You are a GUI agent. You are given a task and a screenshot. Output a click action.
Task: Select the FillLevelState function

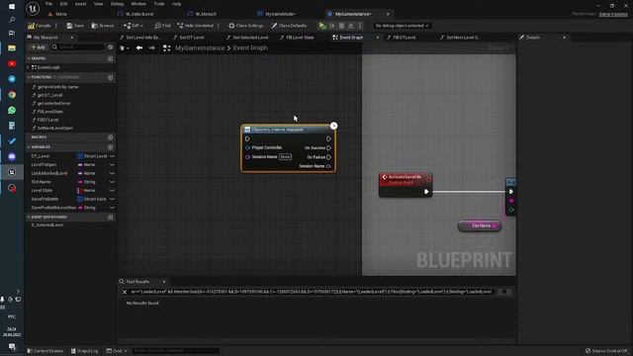coord(49,112)
